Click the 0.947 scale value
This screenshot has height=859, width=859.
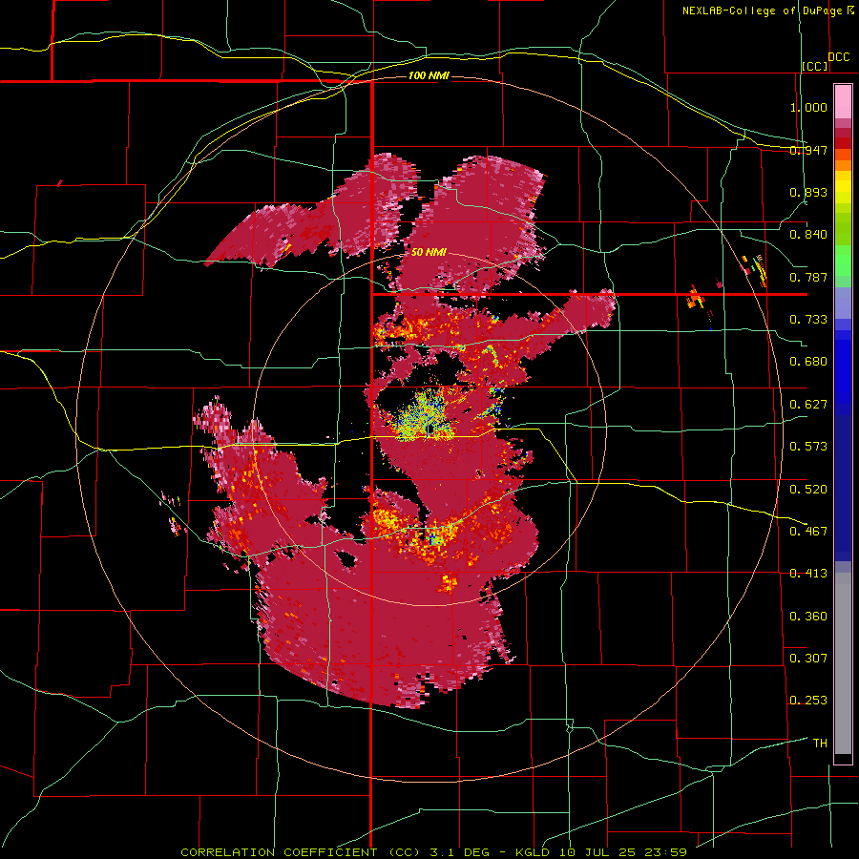tap(808, 150)
